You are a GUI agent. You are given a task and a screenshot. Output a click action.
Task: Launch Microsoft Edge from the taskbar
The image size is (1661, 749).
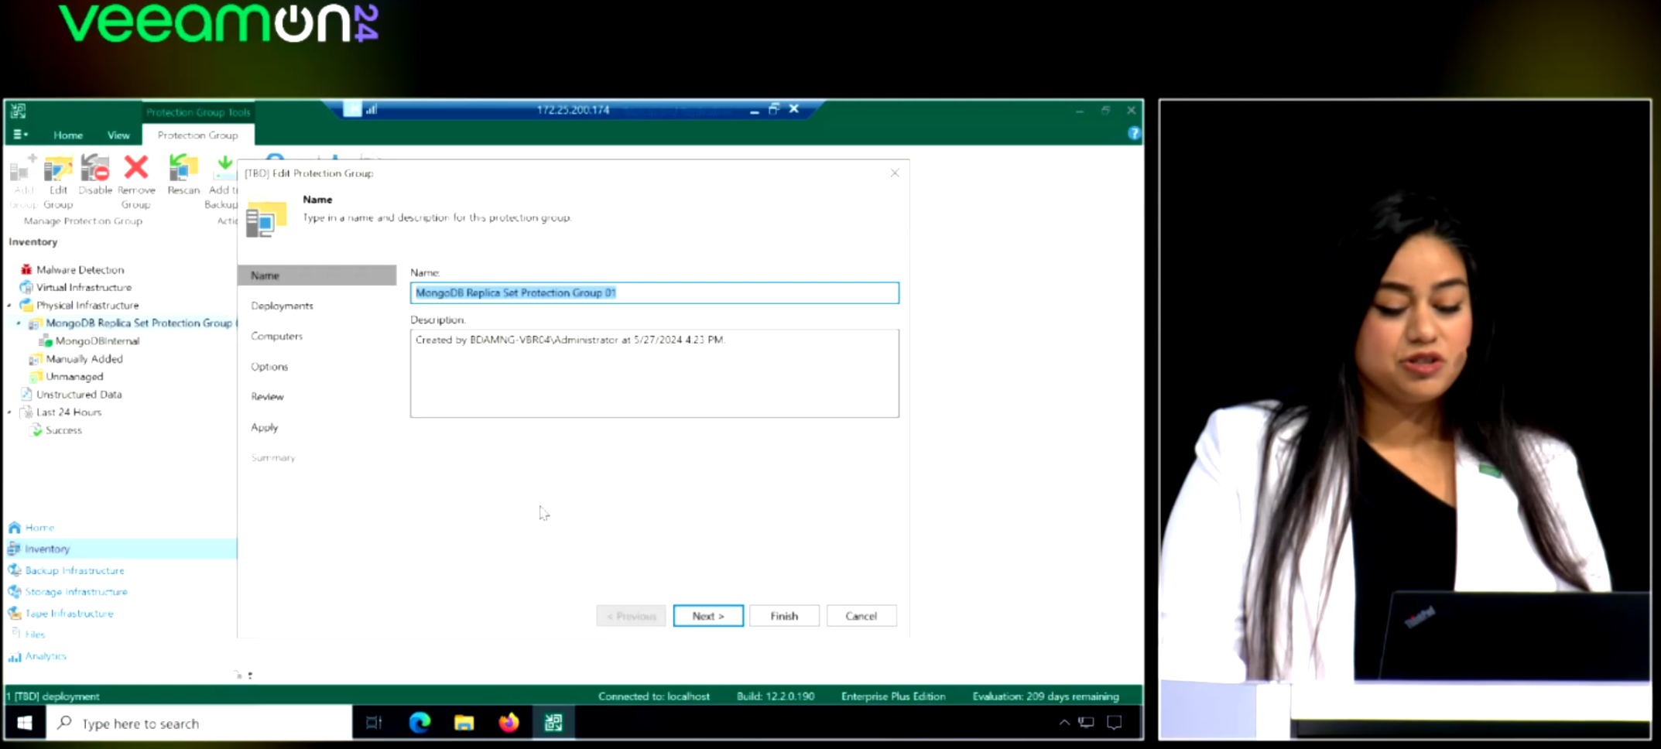click(420, 723)
